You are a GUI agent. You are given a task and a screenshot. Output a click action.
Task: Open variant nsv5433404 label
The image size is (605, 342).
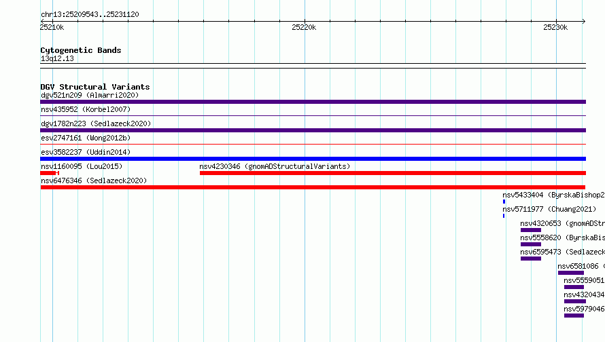tap(553, 195)
